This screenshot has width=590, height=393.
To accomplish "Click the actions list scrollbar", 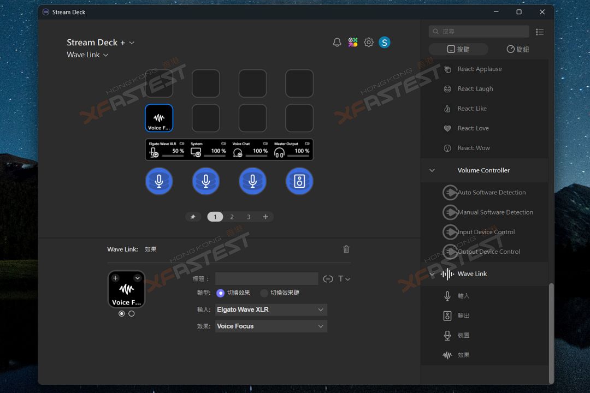I will (551, 333).
